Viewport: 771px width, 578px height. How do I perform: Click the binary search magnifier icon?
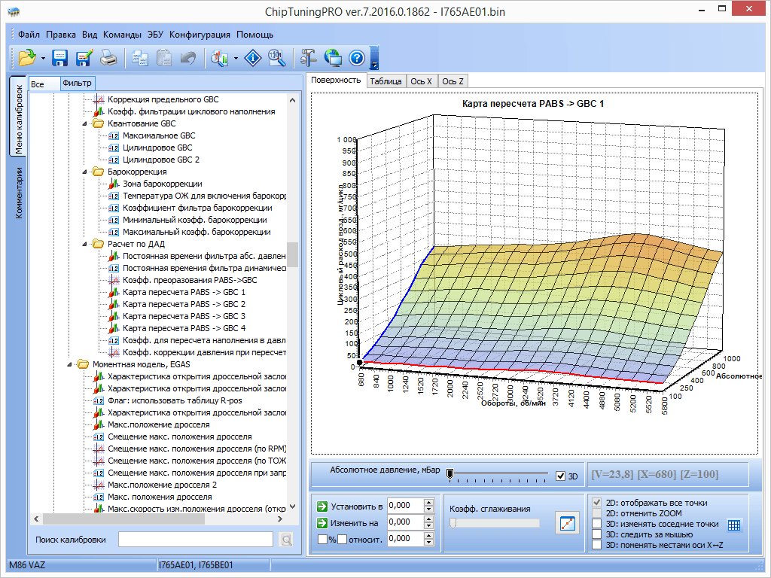pyautogui.click(x=277, y=58)
